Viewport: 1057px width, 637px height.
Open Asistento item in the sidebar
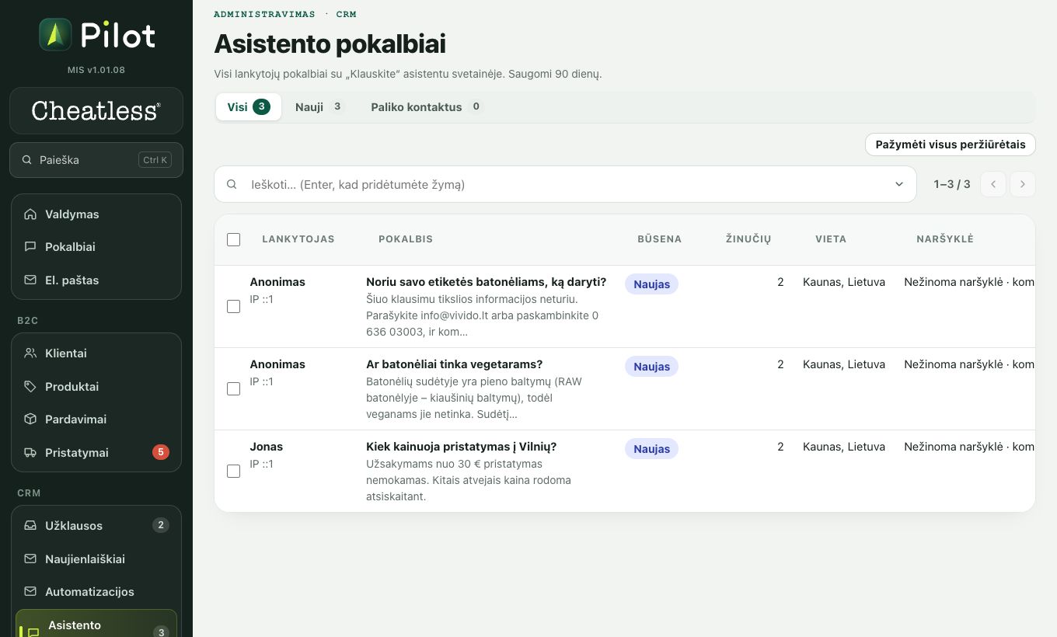pos(96,624)
